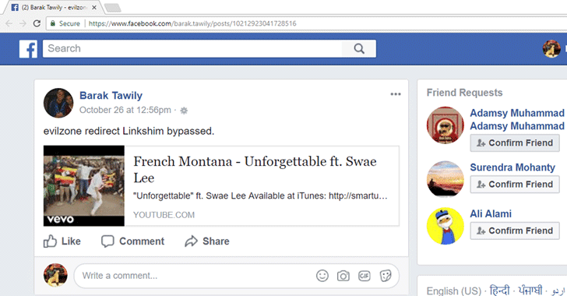Viewport: 567px width, 296px height.
Task: Open the post options three-dots menu
Action: pyautogui.click(x=396, y=94)
